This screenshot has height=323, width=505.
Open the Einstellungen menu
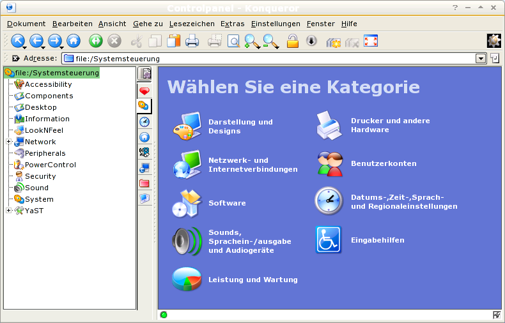pyautogui.click(x=276, y=24)
